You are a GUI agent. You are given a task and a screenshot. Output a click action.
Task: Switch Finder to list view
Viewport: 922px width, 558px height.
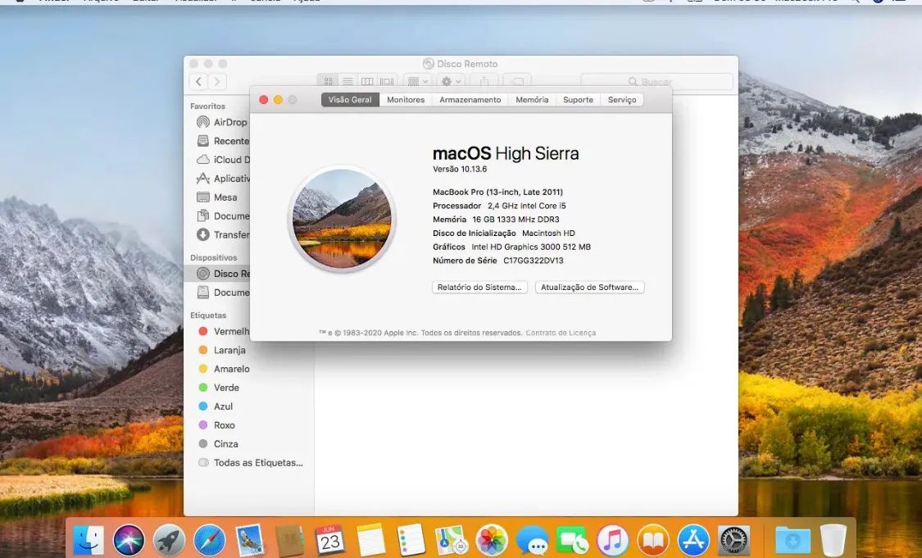[347, 81]
